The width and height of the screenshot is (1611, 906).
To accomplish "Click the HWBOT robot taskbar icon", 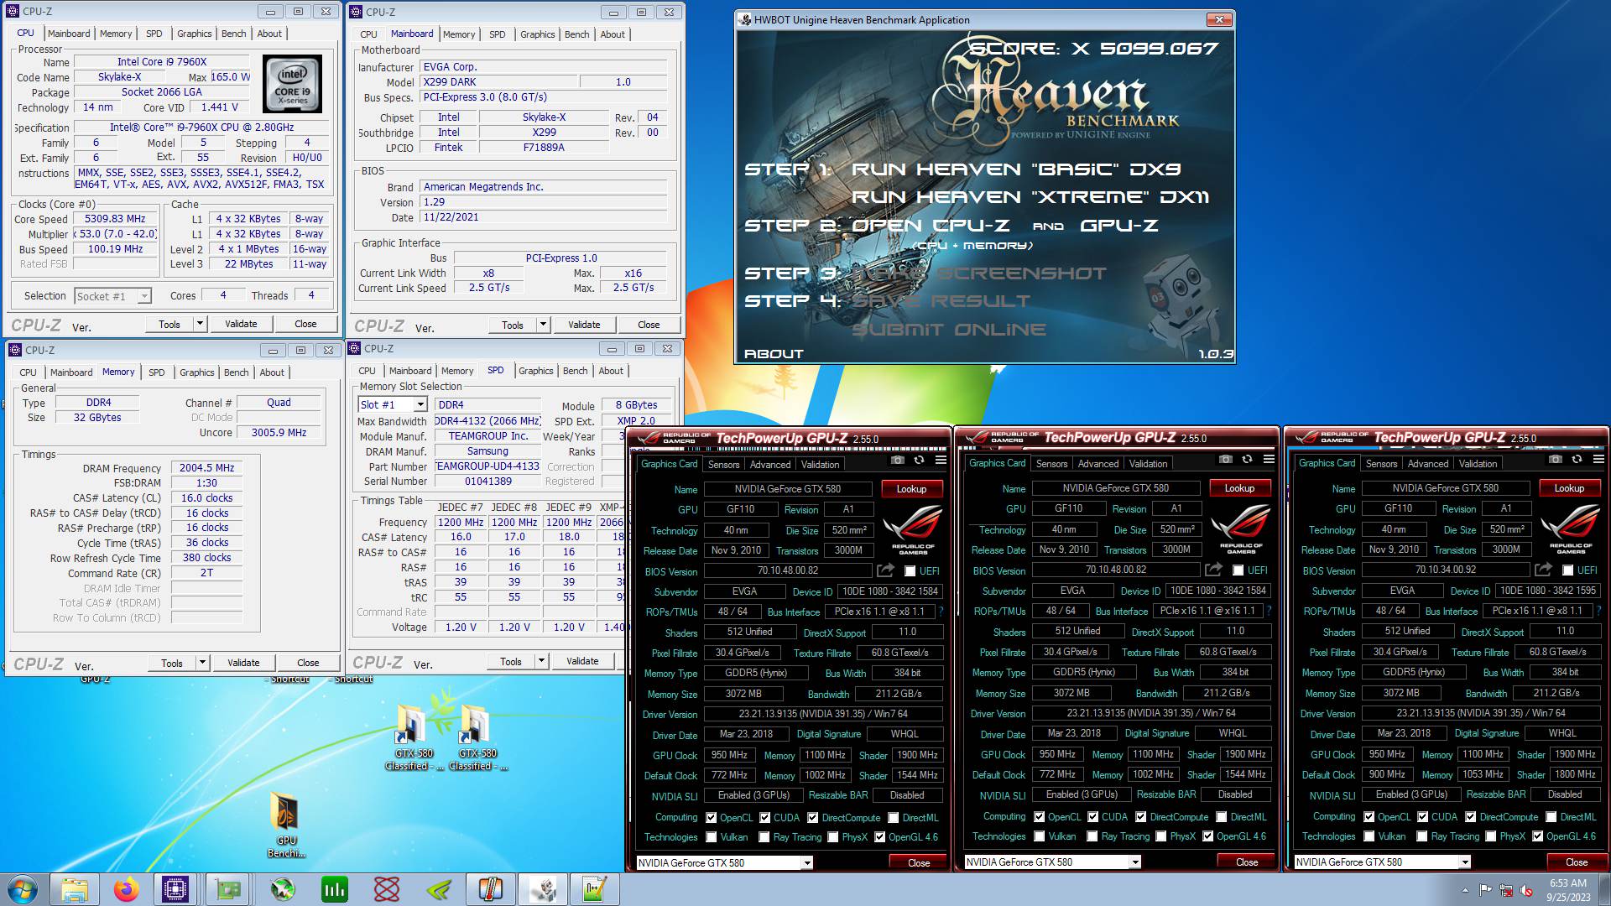I will 542,889.
